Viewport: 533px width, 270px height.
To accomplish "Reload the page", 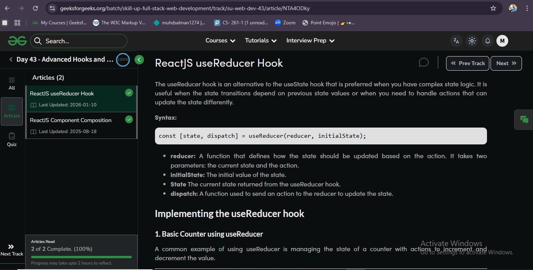I will 35,8.
